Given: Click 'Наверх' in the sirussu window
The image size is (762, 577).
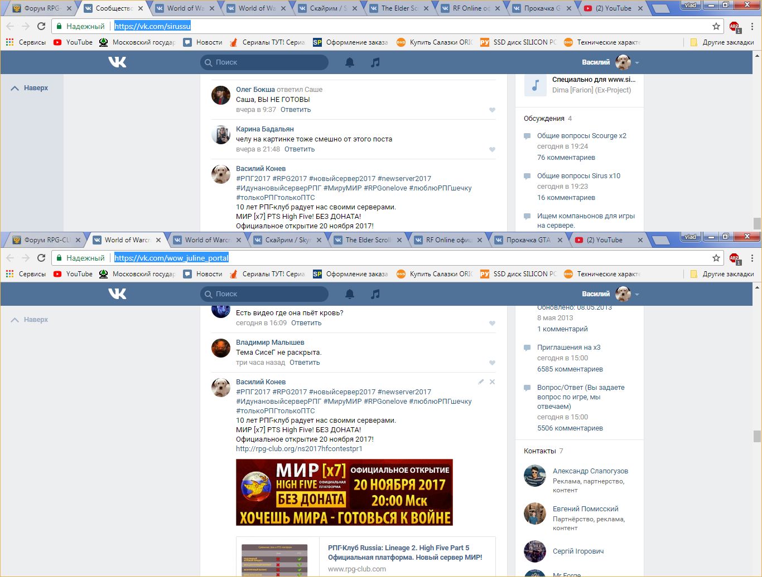Looking at the screenshot, I should tap(30, 88).
